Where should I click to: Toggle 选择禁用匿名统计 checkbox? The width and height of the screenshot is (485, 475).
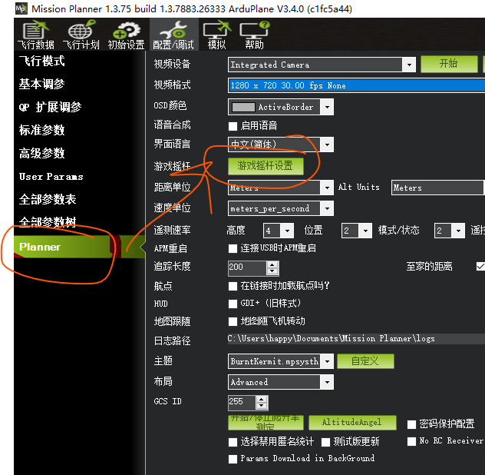pos(233,442)
